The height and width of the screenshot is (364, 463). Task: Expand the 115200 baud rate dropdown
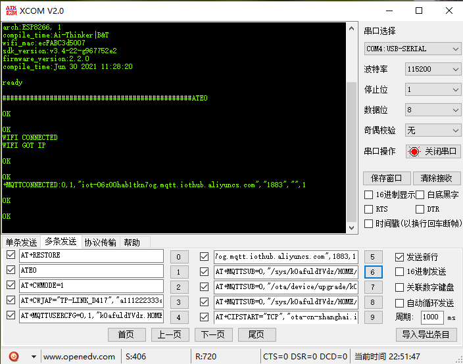pos(433,69)
